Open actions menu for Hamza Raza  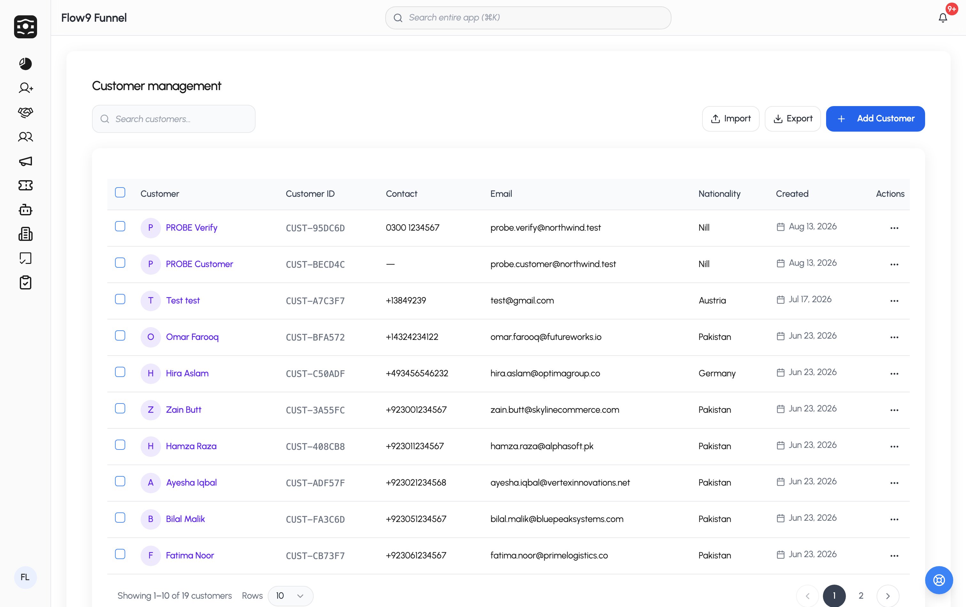tap(894, 447)
